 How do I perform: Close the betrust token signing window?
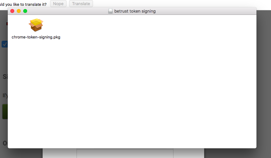click(x=12, y=11)
